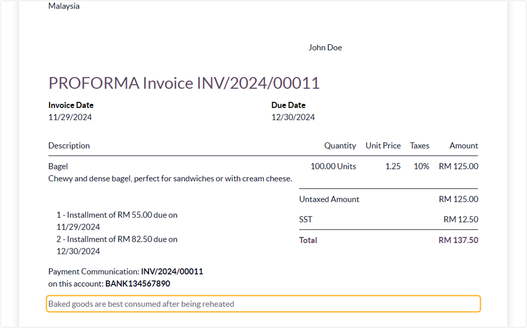Click the Quantity column header

point(340,146)
